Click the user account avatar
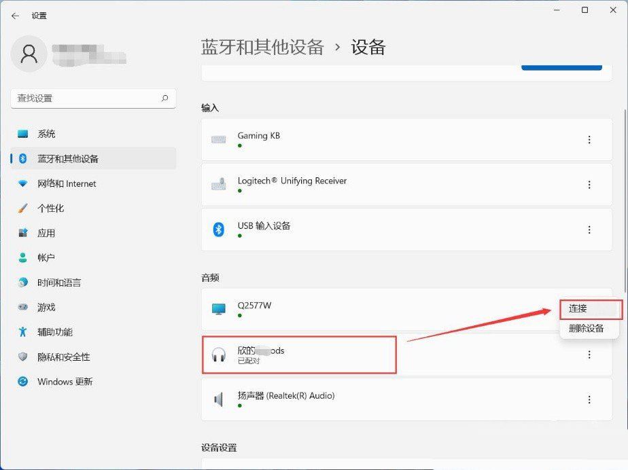628x470 pixels. tap(29, 54)
